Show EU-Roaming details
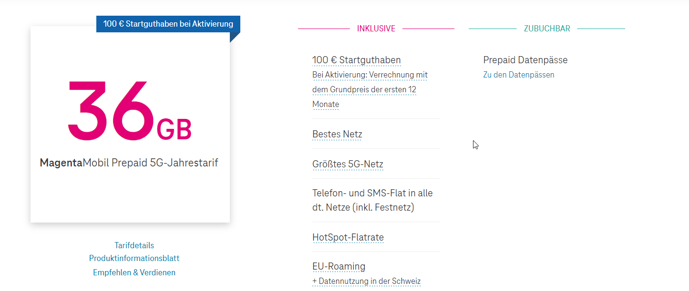This screenshot has height=291, width=689. [339, 266]
